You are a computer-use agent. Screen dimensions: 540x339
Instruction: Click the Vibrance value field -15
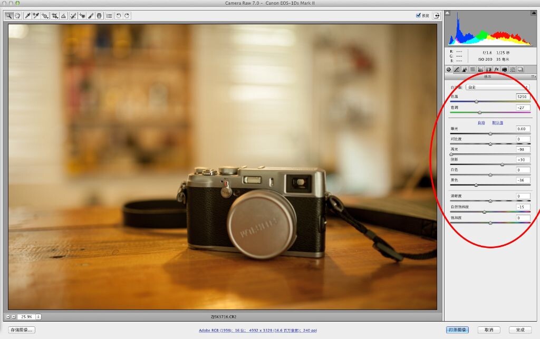click(x=523, y=207)
